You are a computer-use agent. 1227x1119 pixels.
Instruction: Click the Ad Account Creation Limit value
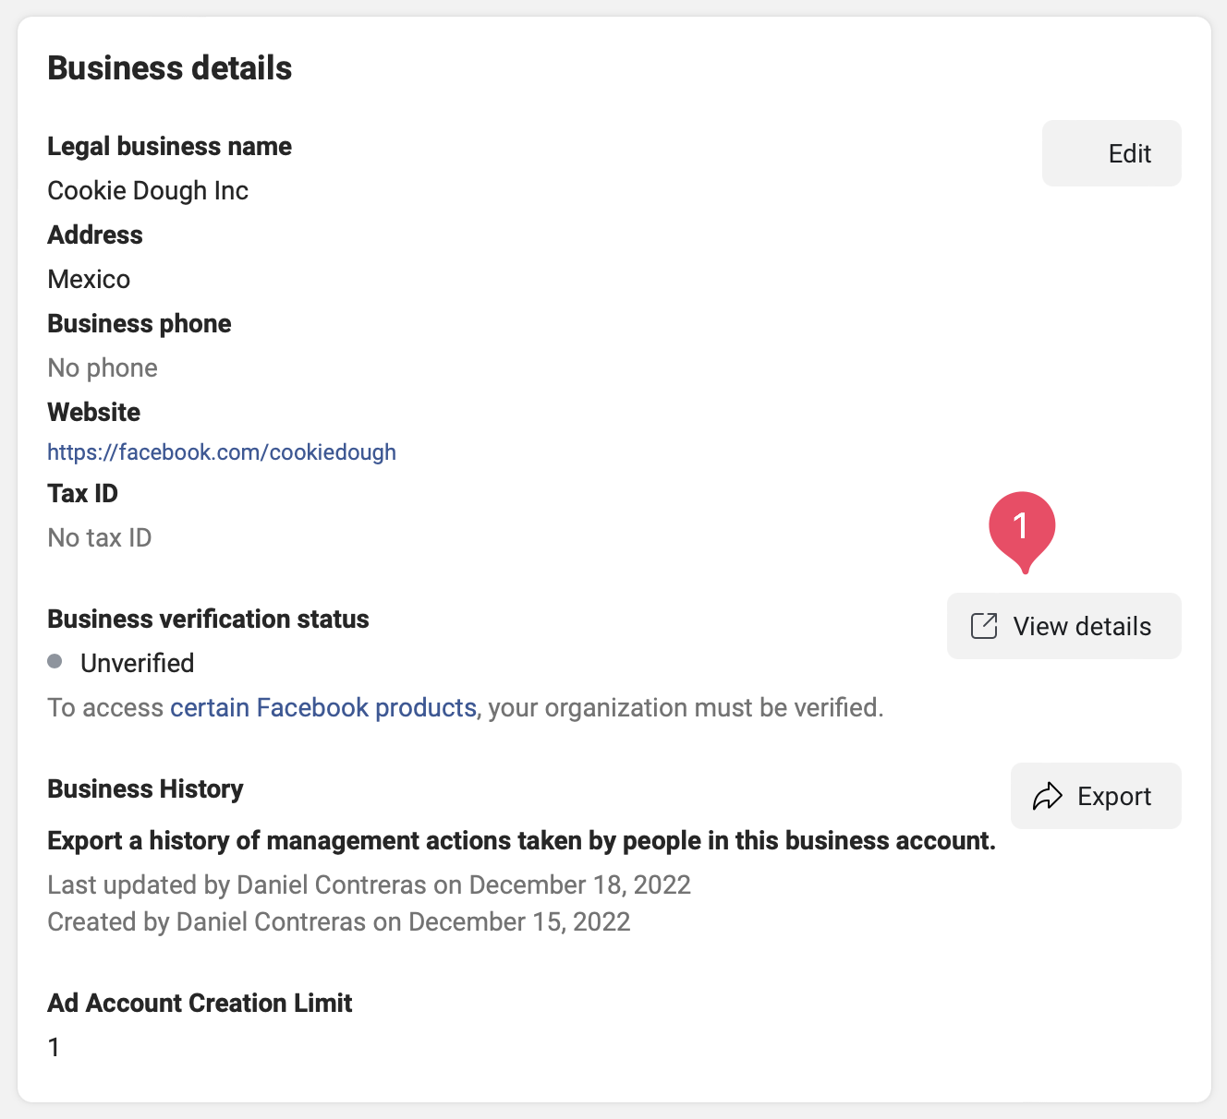pyautogui.click(x=54, y=1047)
